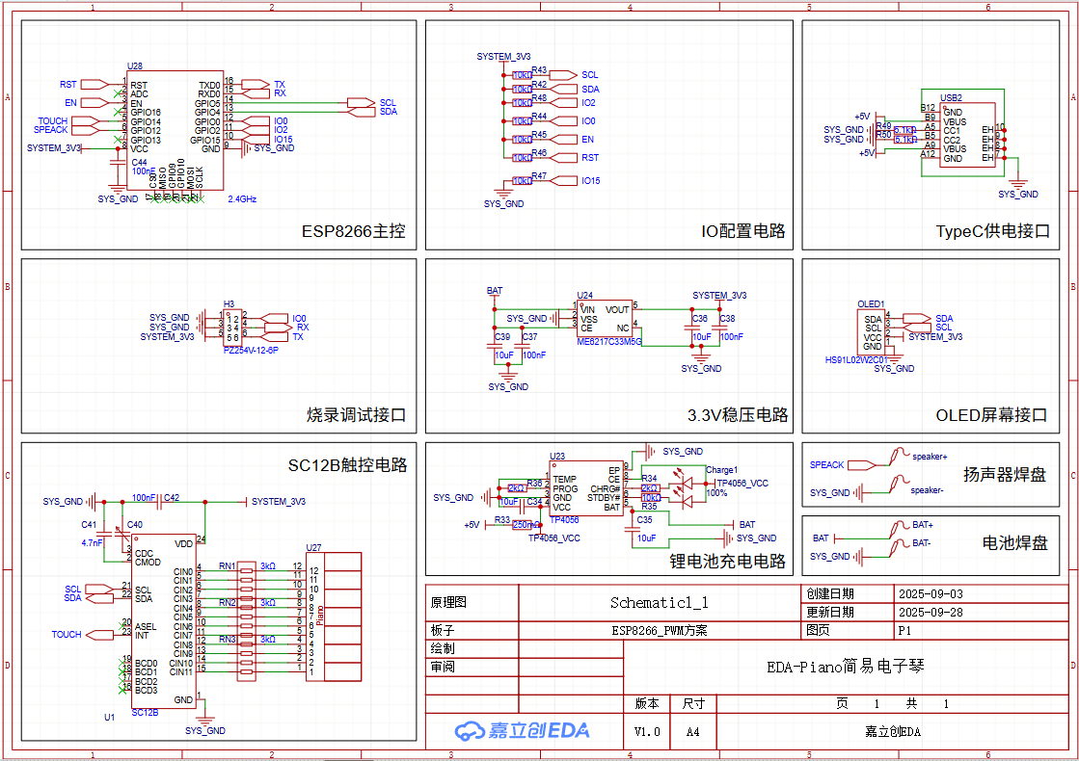This screenshot has width=1079, height=761.
Task: Click the update date 2025-09-28
Action: pos(930,613)
